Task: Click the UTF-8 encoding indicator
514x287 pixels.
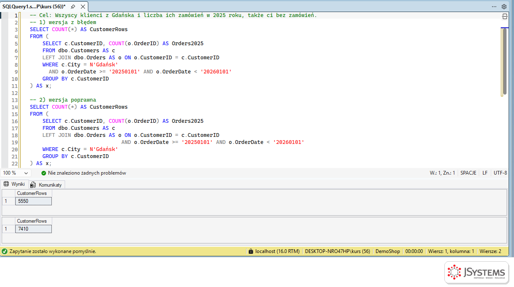Action: point(500,173)
